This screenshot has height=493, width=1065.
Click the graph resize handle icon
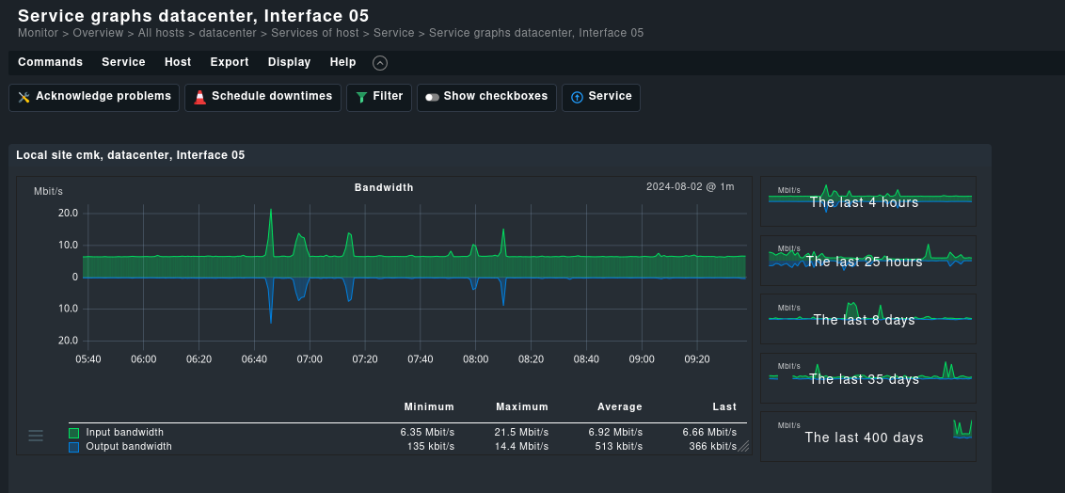click(743, 447)
